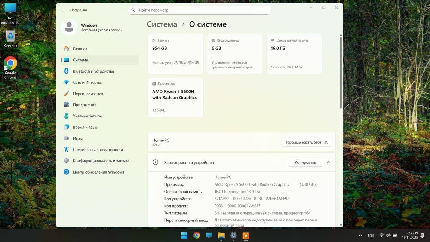The height and width of the screenshot is (242, 430).
Task: Go to Home in settings sidebar
Action: [80, 49]
